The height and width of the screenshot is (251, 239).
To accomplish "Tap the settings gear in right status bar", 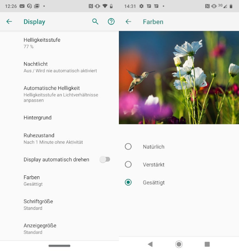I will 141,6.
